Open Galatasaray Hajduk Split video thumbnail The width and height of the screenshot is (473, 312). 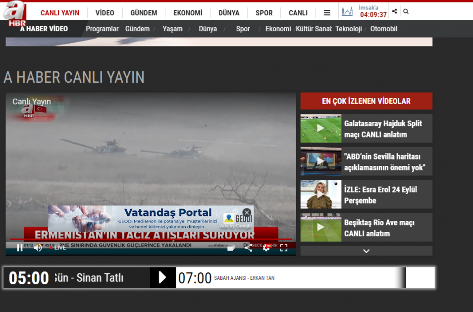(x=320, y=128)
